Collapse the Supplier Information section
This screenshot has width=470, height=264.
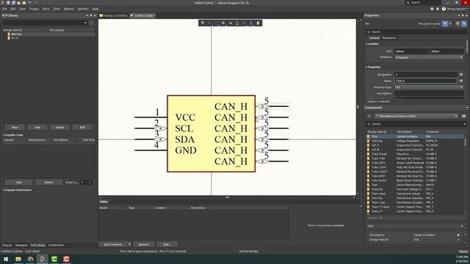(4, 190)
